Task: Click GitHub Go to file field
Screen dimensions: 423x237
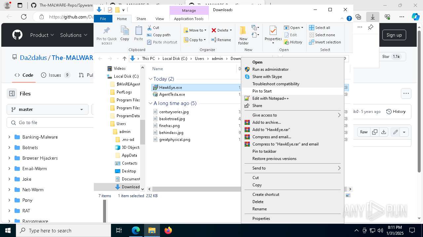Action: pyautogui.click(x=50, y=122)
